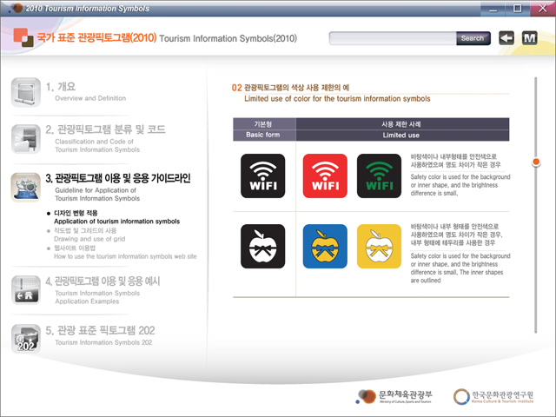
Task: Open Classification and Code of Symbols menu
Action: [116, 139]
